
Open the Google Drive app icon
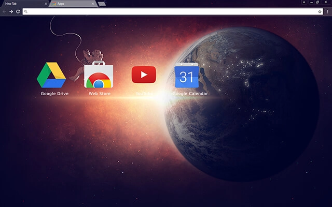click(51, 75)
